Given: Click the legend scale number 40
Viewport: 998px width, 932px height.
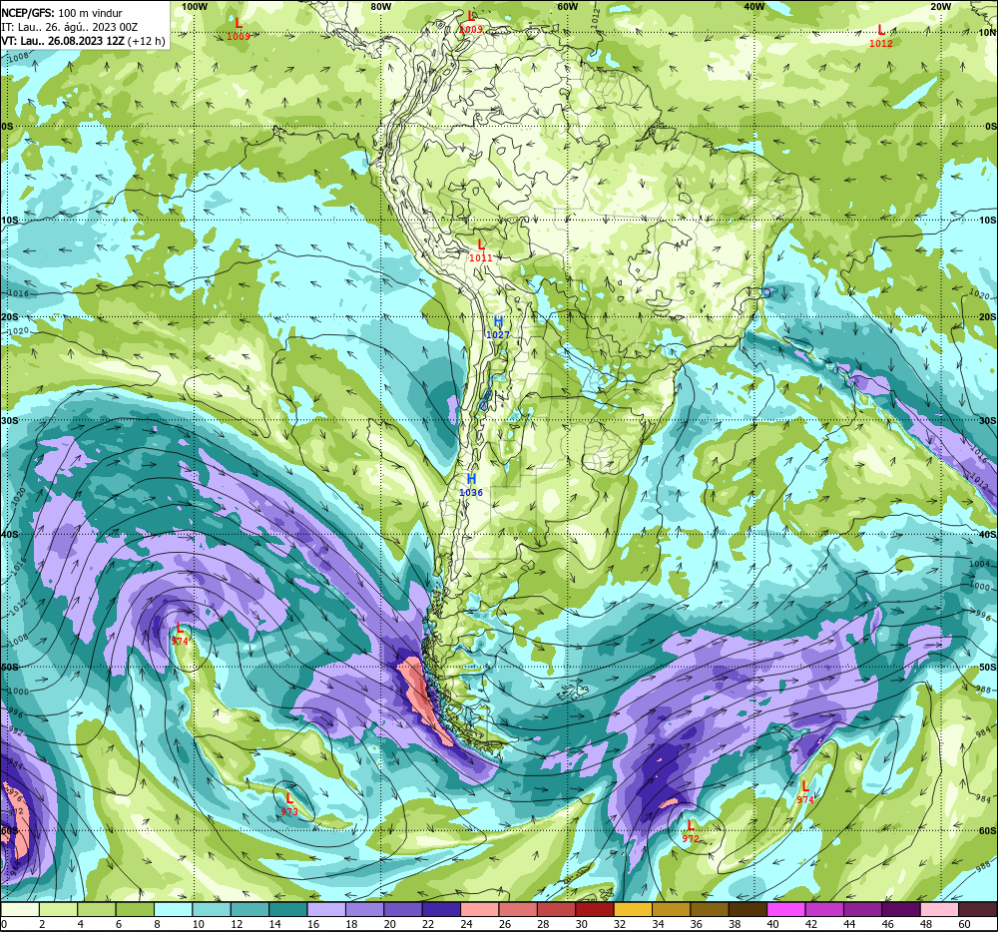Looking at the screenshot, I should (772, 924).
